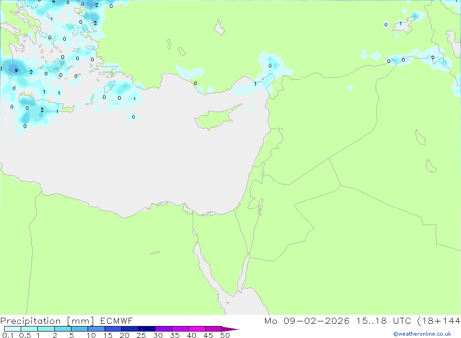Click the legend label '20'
The height and width of the screenshot is (338, 461).
124,335
